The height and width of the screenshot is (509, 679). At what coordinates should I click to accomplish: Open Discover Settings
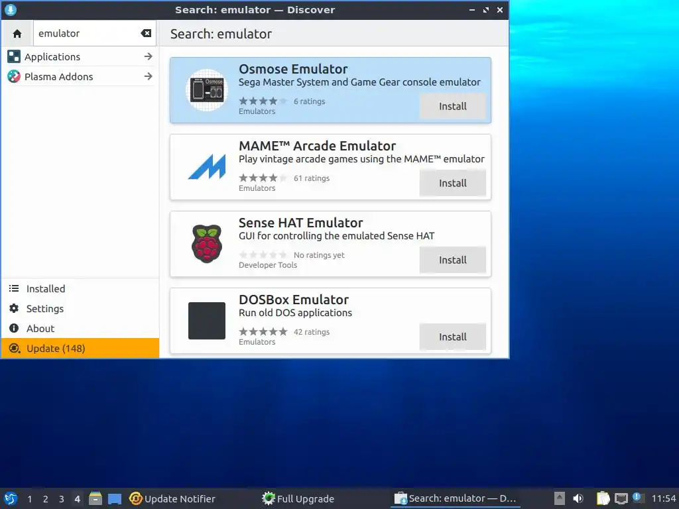pos(80,309)
